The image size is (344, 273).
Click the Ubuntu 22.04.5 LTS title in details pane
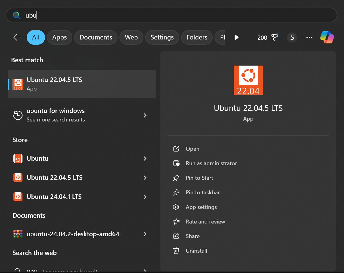[248, 108]
